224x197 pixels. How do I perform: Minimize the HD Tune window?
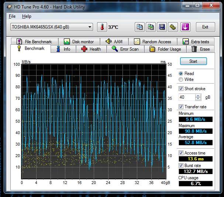pyautogui.click(x=187, y=6)
